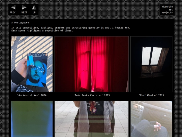Open Ylænelle art projects home link
Screen dimensions: 182x137
point(167,10)
